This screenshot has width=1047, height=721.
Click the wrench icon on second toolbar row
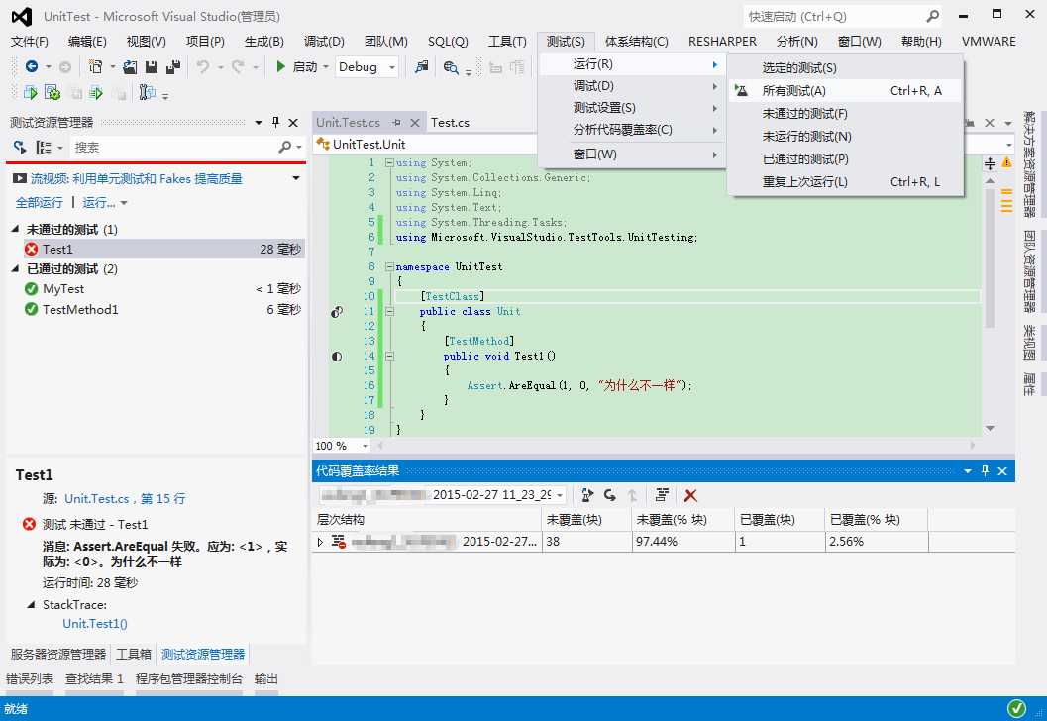coord(147,93)
